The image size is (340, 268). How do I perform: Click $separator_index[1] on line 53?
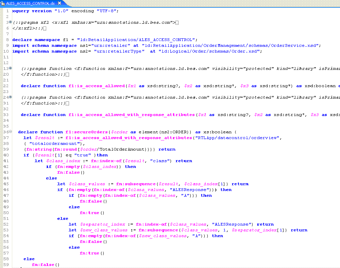(x=258, y=230)
